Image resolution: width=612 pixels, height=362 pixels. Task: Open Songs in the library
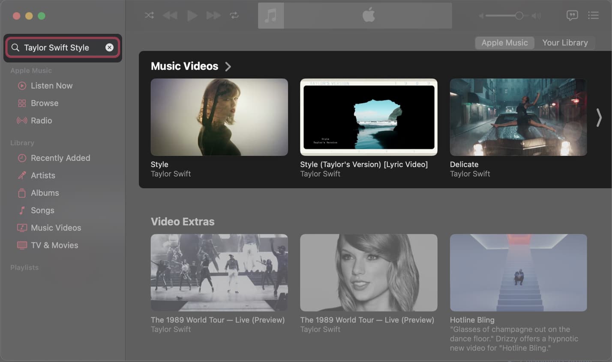point(42,211)
